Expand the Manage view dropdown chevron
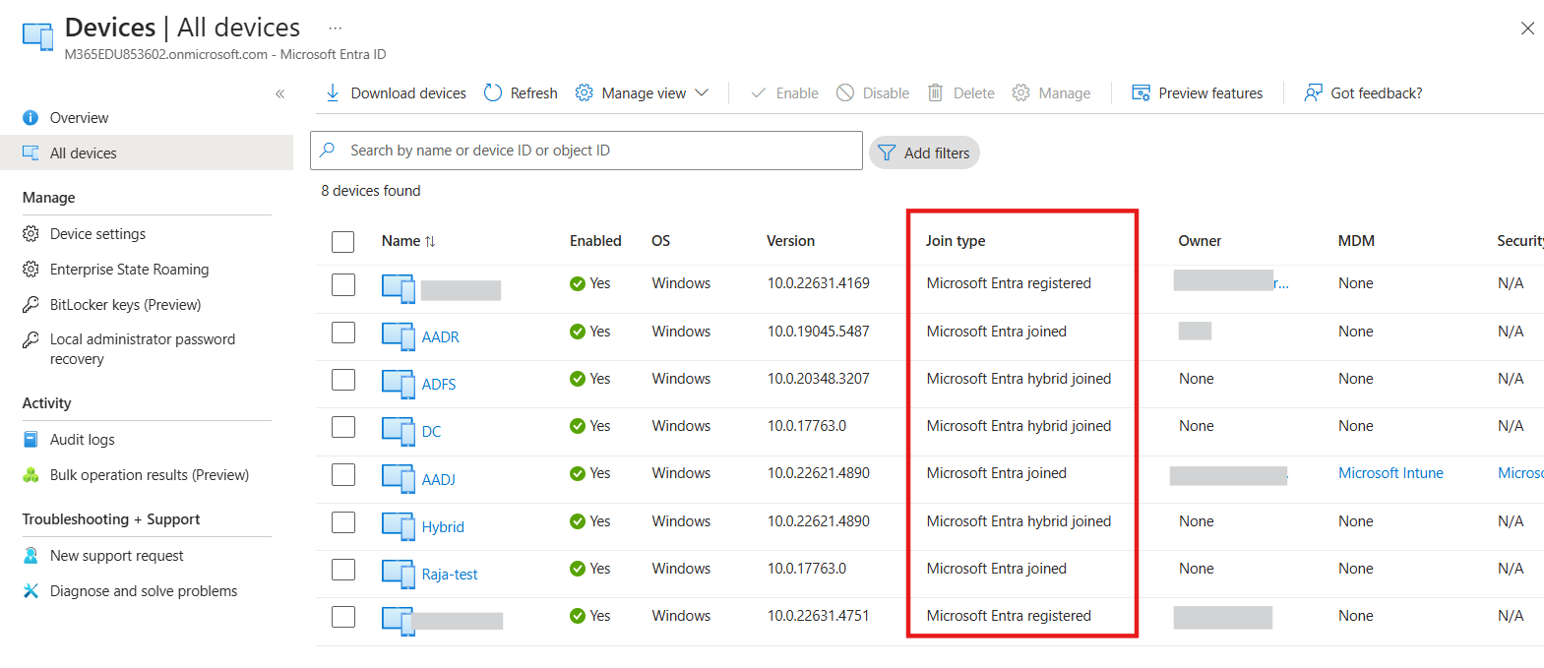 [x=702, y=92]
